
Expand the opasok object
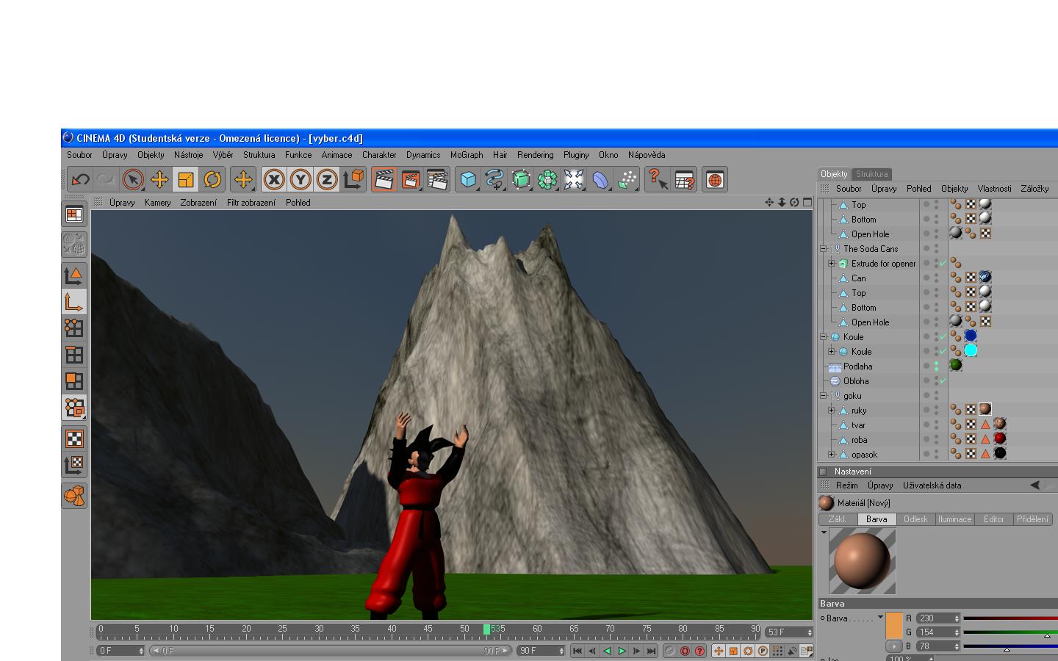pyautogui.click(x=832, y=455)
